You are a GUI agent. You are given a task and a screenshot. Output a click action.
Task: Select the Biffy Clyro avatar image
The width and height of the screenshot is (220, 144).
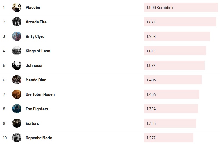(x=17, y=37)
